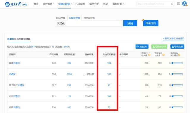190x113 pixels.
Task: Click long-tail count 299 for 原子吸收光谱仪
Action: (x=69, y=85)
